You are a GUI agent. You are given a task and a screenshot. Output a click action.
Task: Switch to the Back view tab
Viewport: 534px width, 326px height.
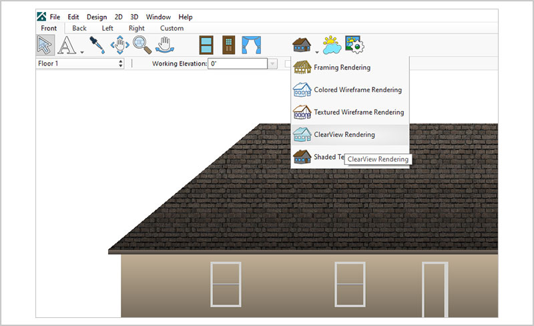(x=79, y=28)
